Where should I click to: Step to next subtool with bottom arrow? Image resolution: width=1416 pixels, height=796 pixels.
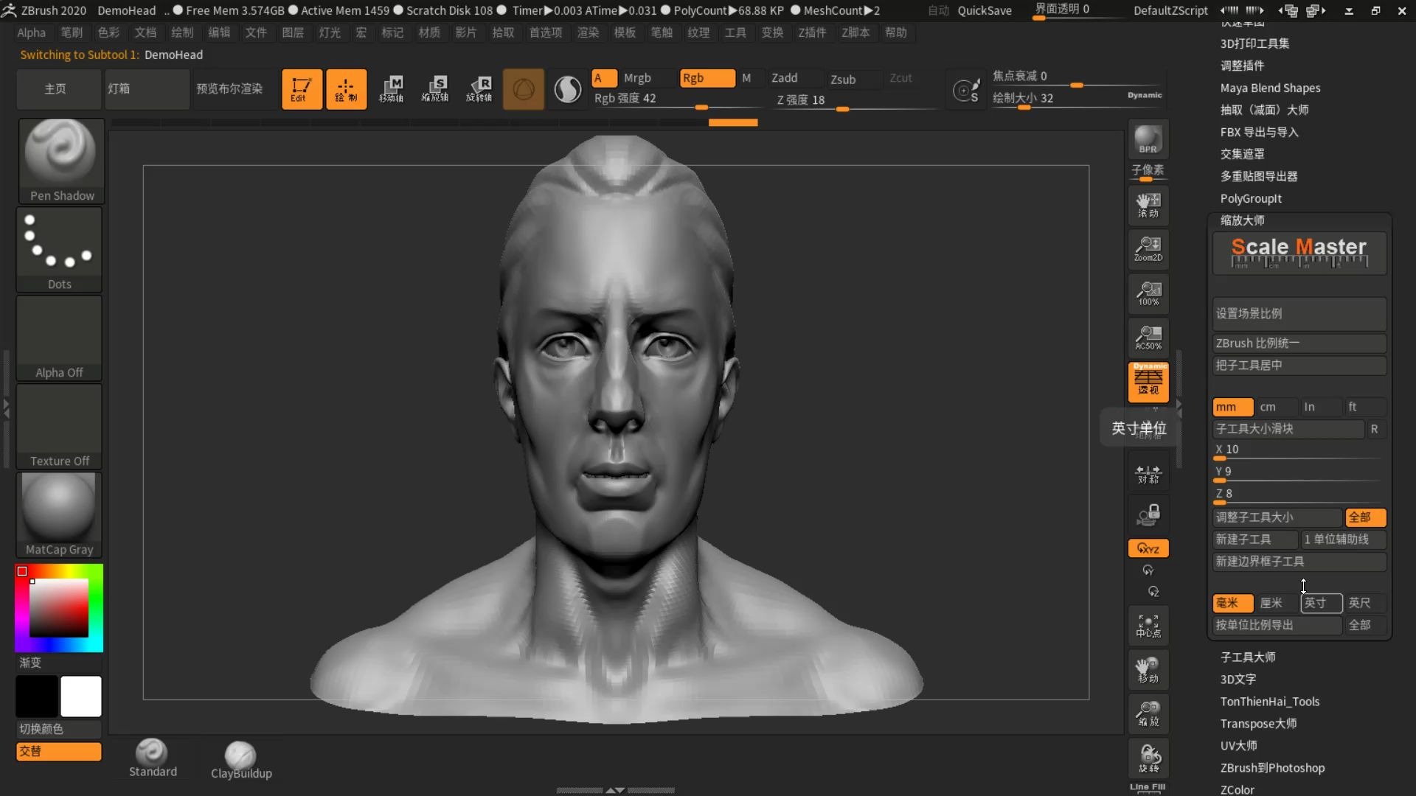click(618, 789)
